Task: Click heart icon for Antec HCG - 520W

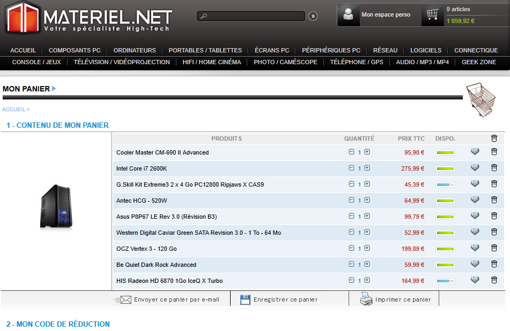Action: pos(475,200)
